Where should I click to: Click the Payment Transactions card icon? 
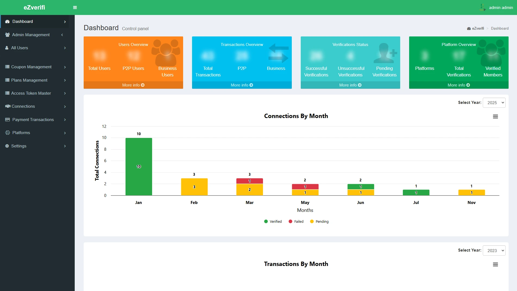coord(7,120)
